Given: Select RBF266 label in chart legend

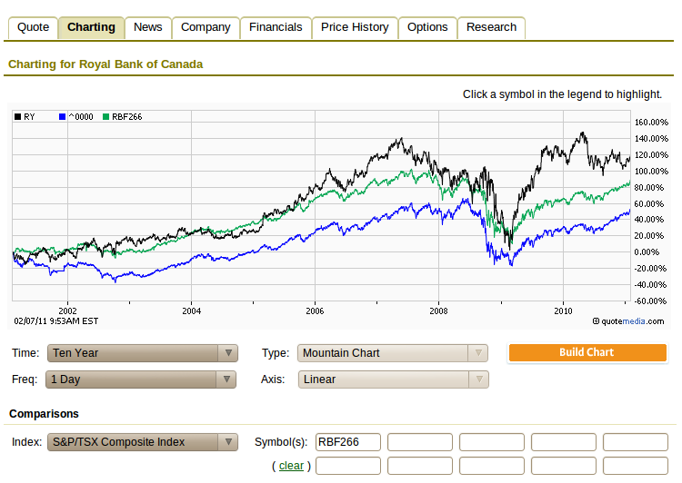Looking at the screenshot, I should pyautogui.click(x=127, y=117).
